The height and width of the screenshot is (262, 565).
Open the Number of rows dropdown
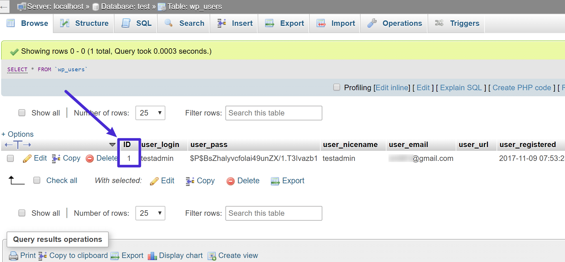click(x=150, y=113)
